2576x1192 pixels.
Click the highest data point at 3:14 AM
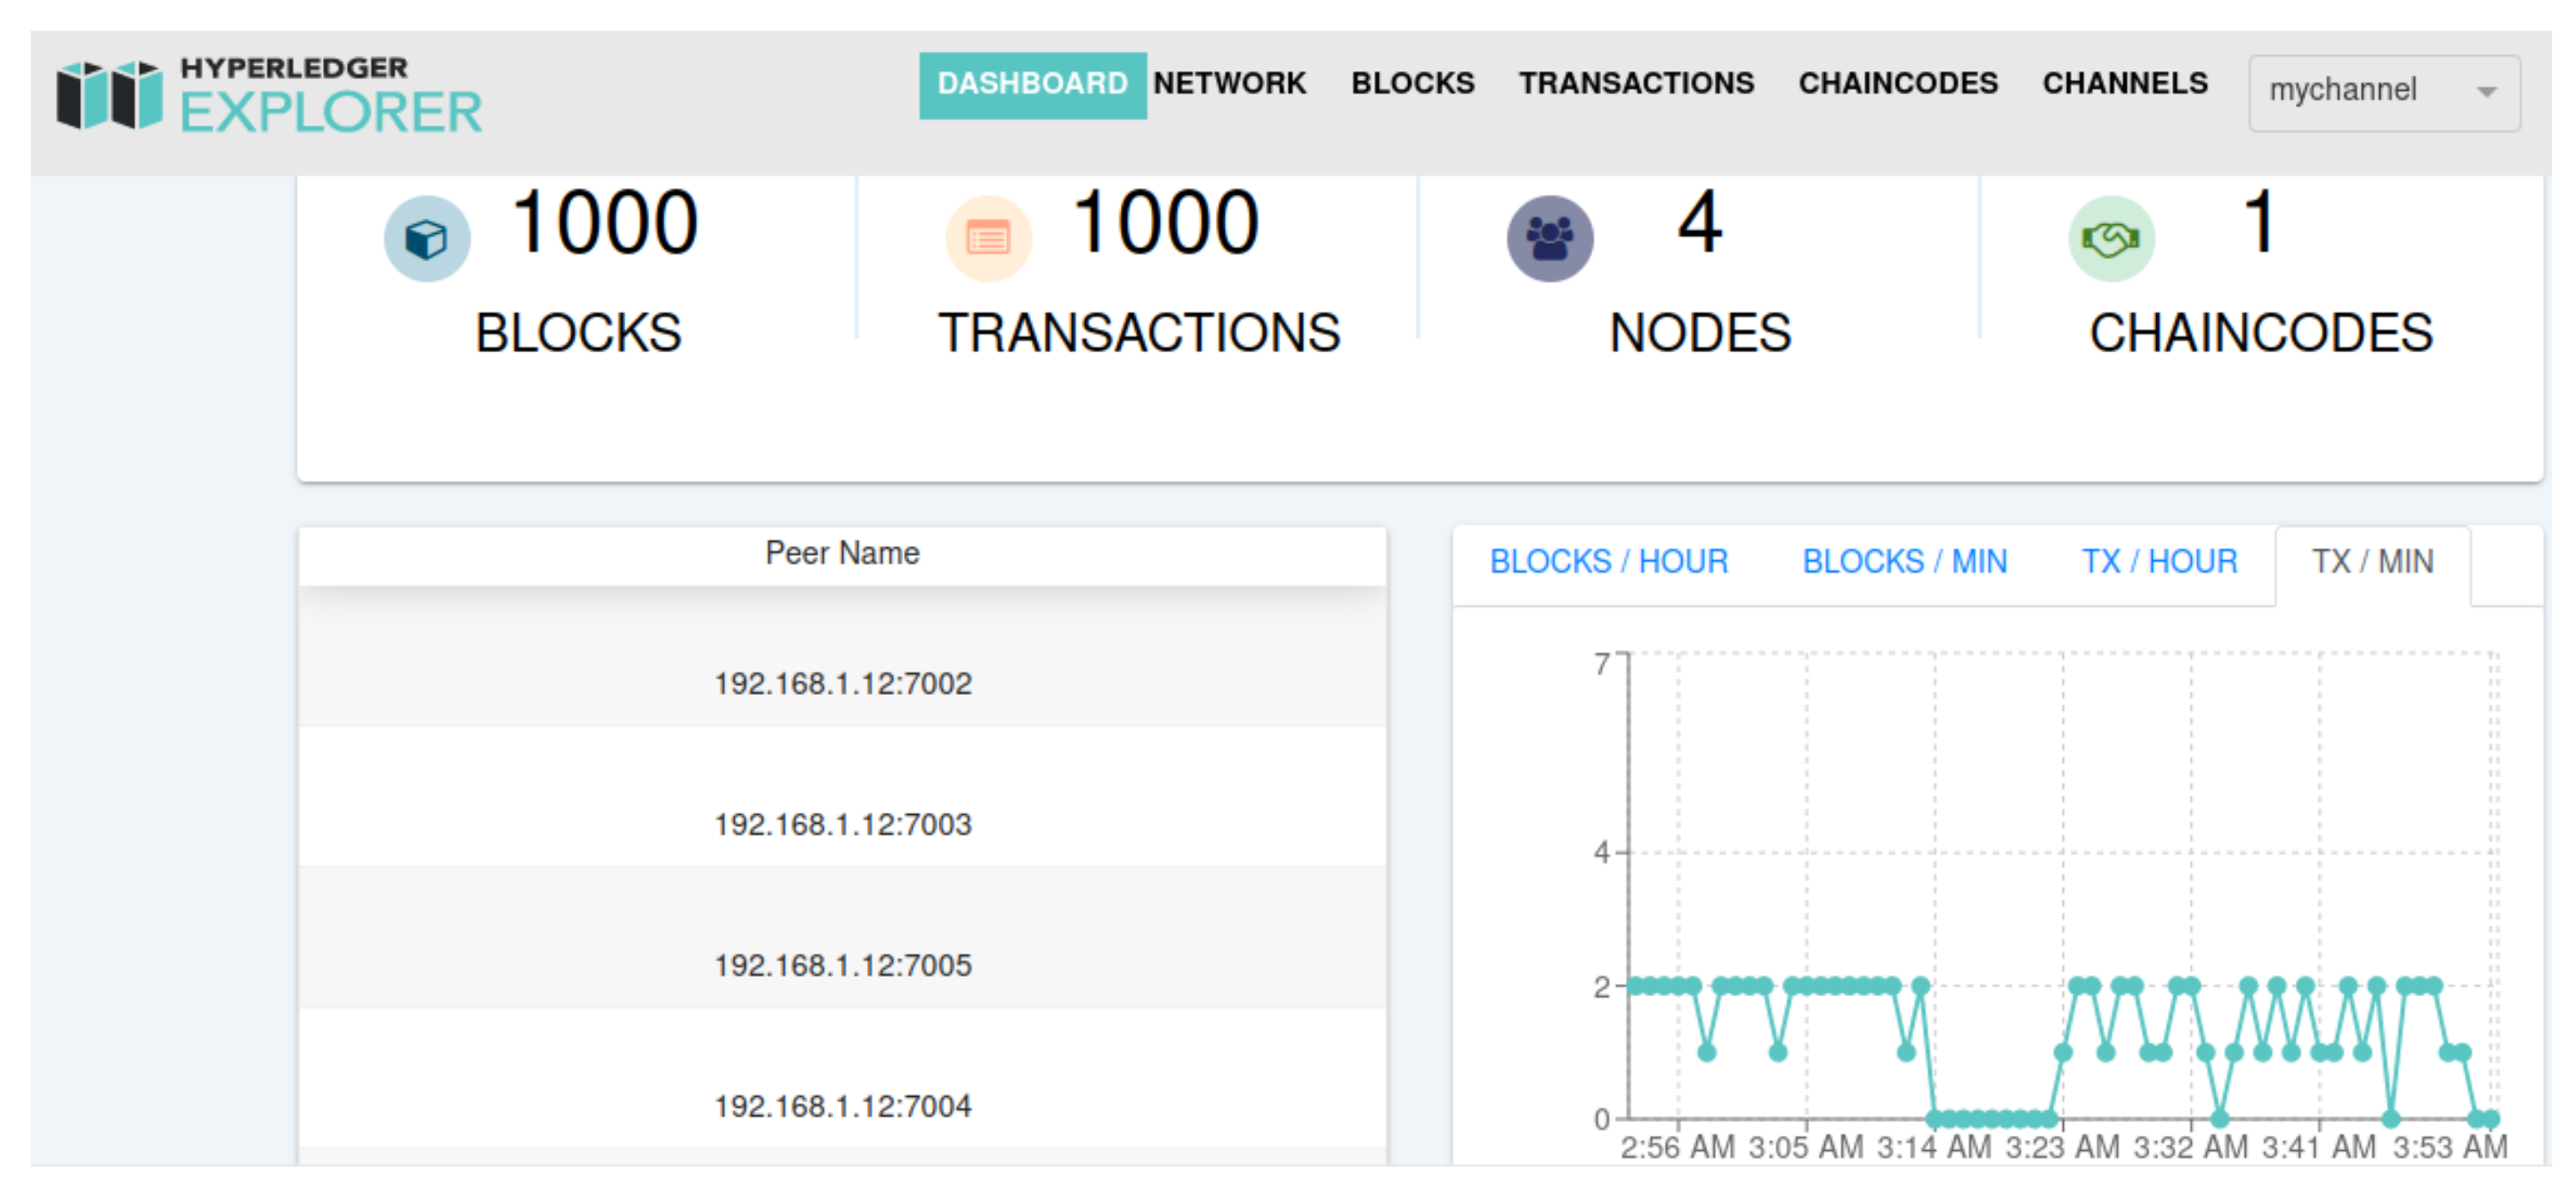click(1920, 986)
